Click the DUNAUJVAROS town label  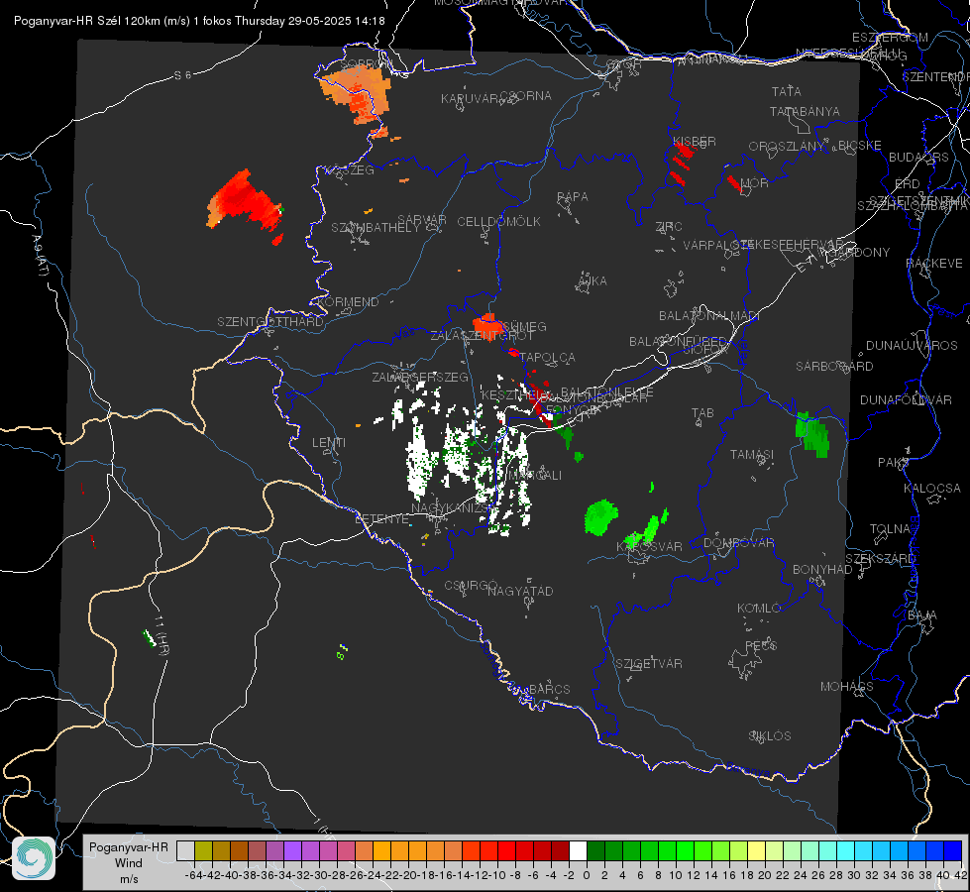click(x=912, y=346)
